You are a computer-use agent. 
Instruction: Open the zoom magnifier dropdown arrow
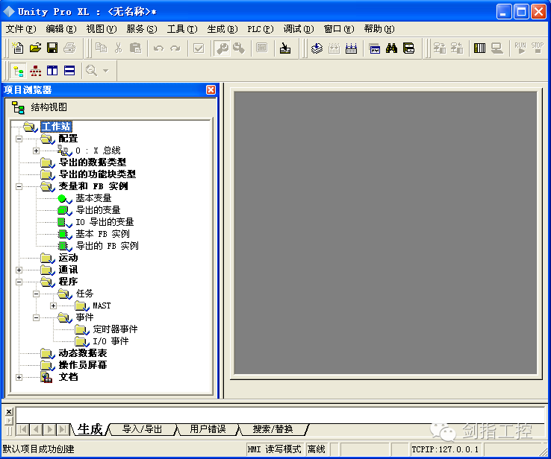tap(106, 72)
